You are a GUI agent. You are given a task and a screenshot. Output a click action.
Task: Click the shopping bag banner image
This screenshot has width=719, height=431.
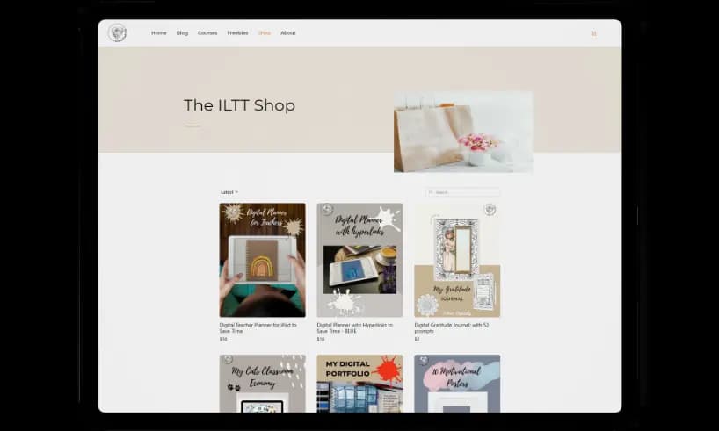point(463,132)
